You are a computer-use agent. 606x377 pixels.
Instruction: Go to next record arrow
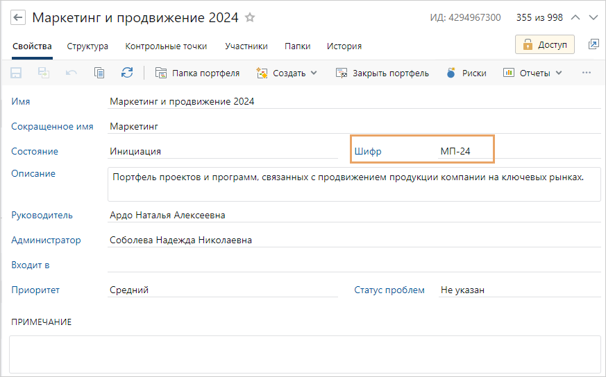tap(593, 17)
